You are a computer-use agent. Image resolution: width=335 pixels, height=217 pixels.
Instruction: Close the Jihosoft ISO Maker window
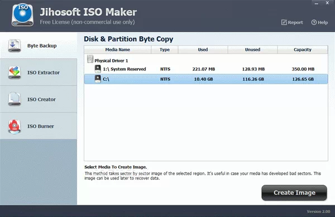[x=327, y=3]
